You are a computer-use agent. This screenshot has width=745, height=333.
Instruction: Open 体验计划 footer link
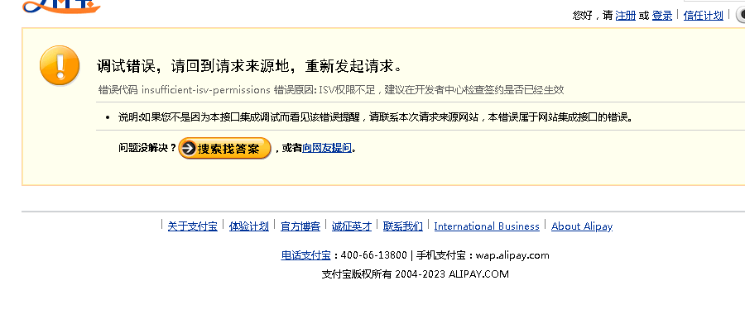tap(249, 226)
